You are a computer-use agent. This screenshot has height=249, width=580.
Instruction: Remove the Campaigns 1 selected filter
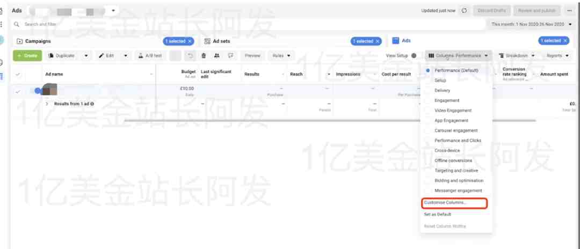coord(190,41)
